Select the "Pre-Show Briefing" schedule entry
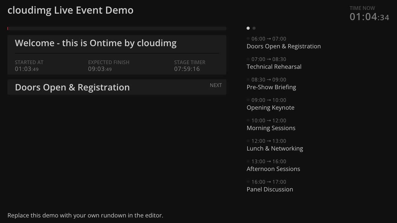397x223 pixels. tap(271, 87)
